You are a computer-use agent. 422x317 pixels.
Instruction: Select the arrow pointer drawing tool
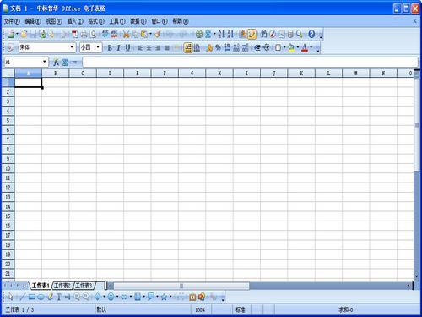coord(10,297)
